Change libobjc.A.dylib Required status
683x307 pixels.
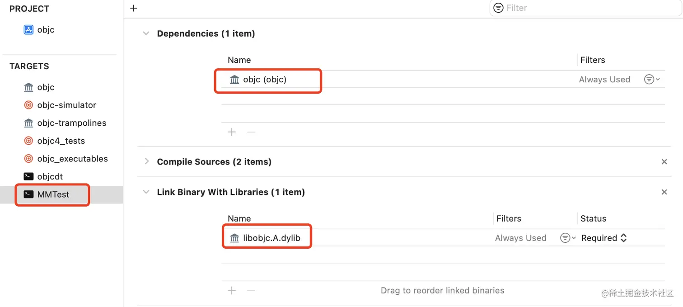(x=604, y=238)
